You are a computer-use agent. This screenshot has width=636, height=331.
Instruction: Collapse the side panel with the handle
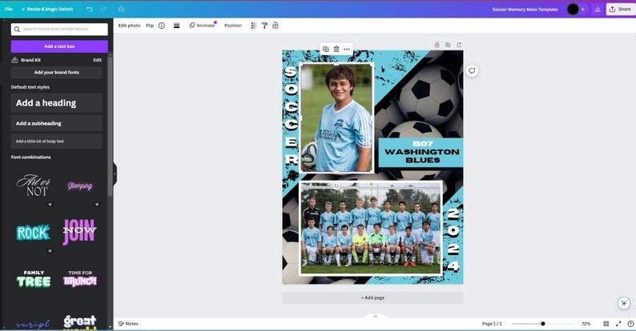115,174
